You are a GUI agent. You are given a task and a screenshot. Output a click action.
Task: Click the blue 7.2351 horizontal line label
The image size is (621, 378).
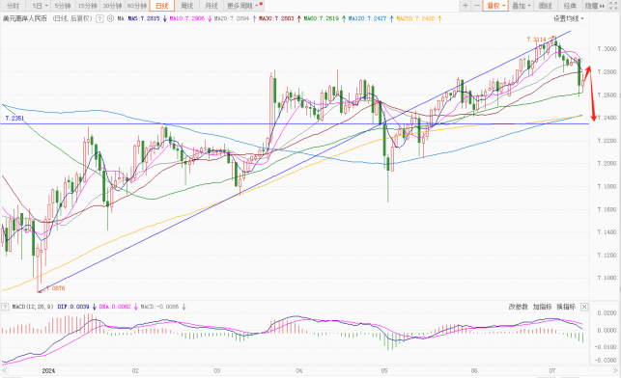14,119
